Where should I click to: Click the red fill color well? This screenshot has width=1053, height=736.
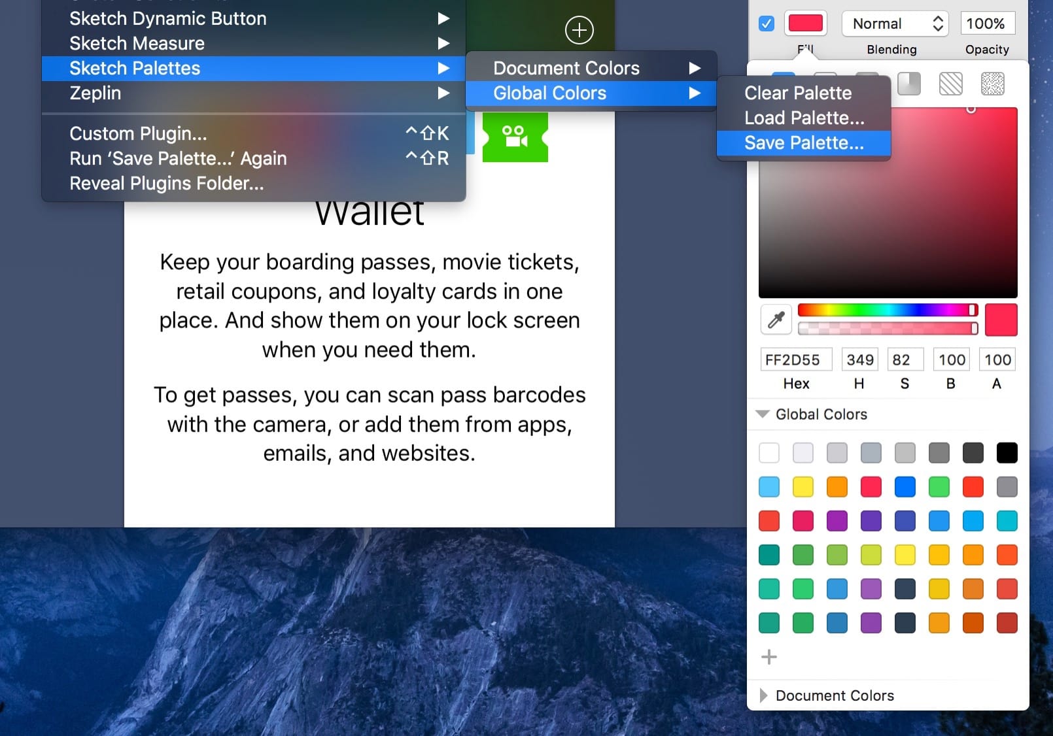[805, 24]
